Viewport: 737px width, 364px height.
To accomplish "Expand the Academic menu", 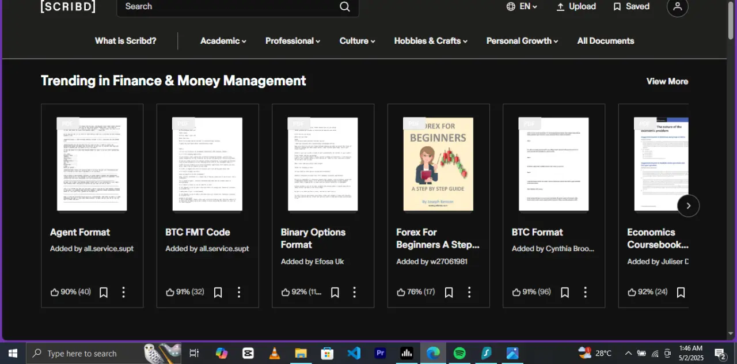I will 223,41.
